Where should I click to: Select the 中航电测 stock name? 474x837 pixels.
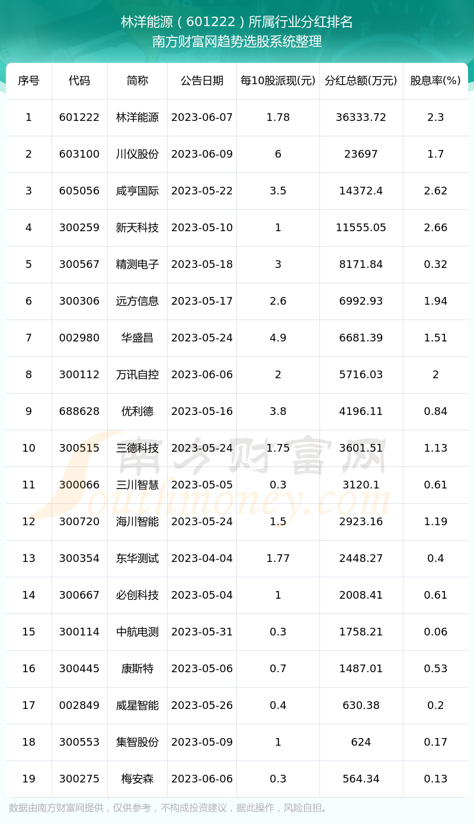137,632
